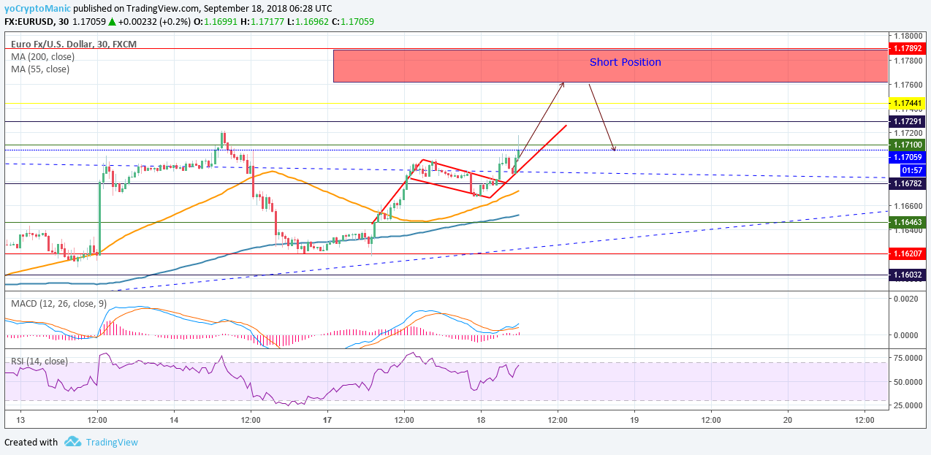The height and width of the screenshot is (455, 931).
Task: Open the TradingView link at the bottom
Action: (112, 442)
